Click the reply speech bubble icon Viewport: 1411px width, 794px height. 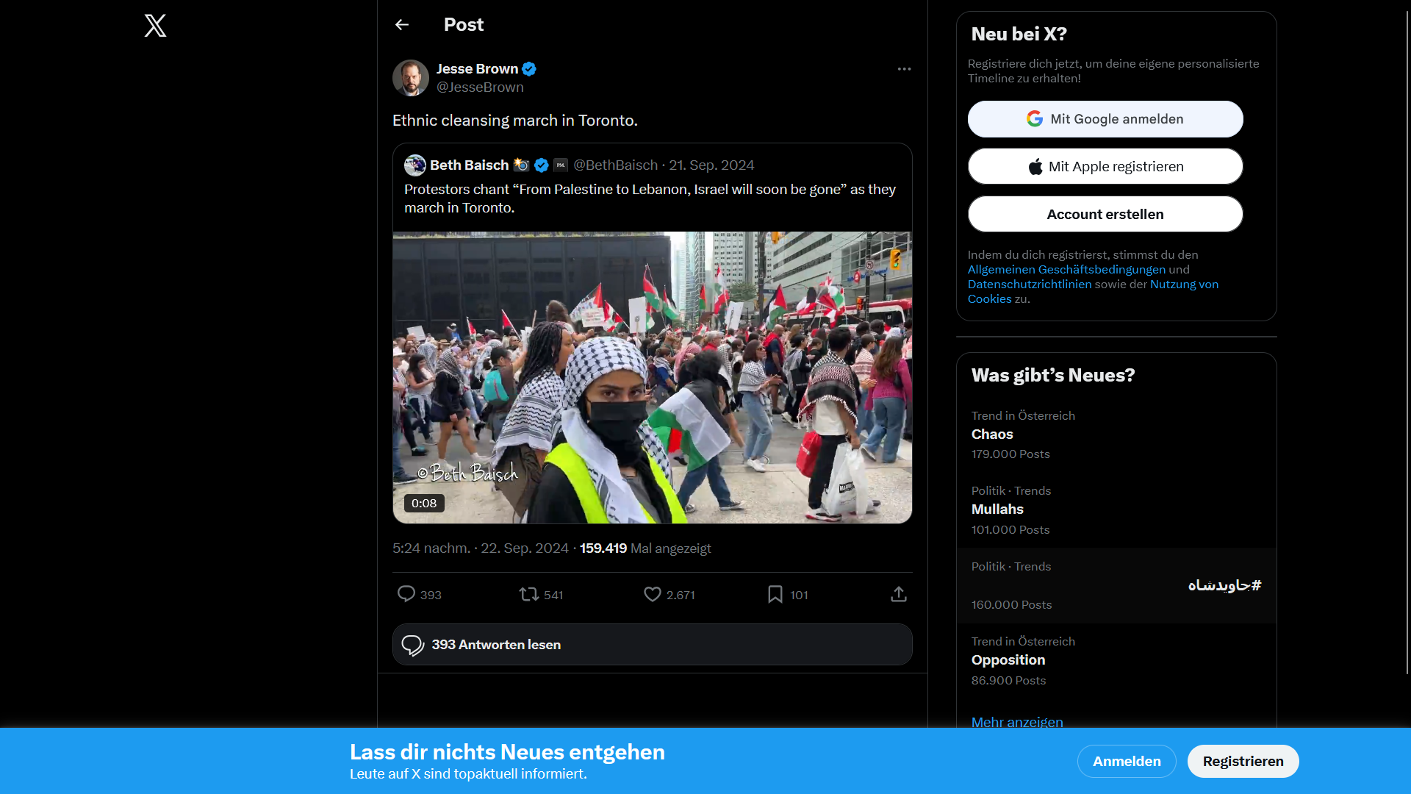(407, 594)
